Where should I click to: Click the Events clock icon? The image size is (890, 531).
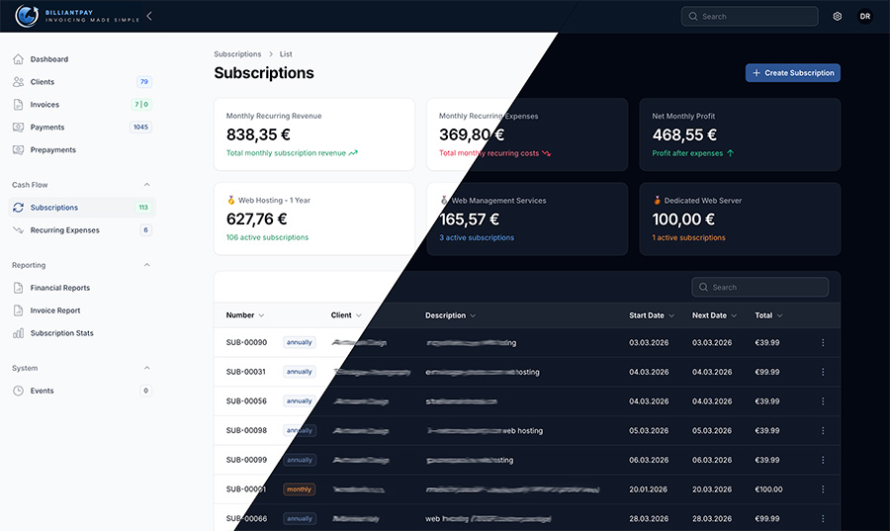[x=19, y=391]
